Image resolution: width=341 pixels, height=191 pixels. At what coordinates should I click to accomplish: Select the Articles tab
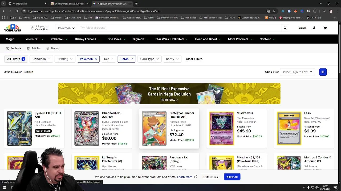34,48
